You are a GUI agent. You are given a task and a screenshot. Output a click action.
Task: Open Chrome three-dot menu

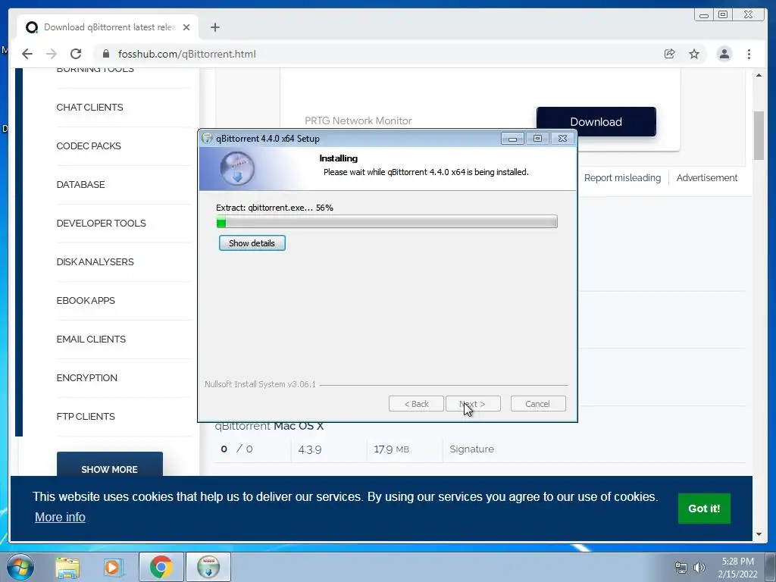click(x=749, y=54)
